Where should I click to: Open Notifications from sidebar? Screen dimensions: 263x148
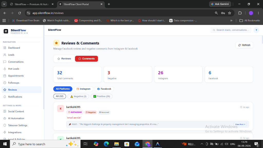tap(22, 97)
